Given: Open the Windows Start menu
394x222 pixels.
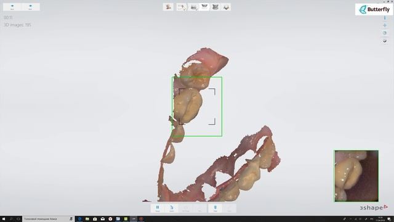Looking at the screenshot, I should point(4,219).
